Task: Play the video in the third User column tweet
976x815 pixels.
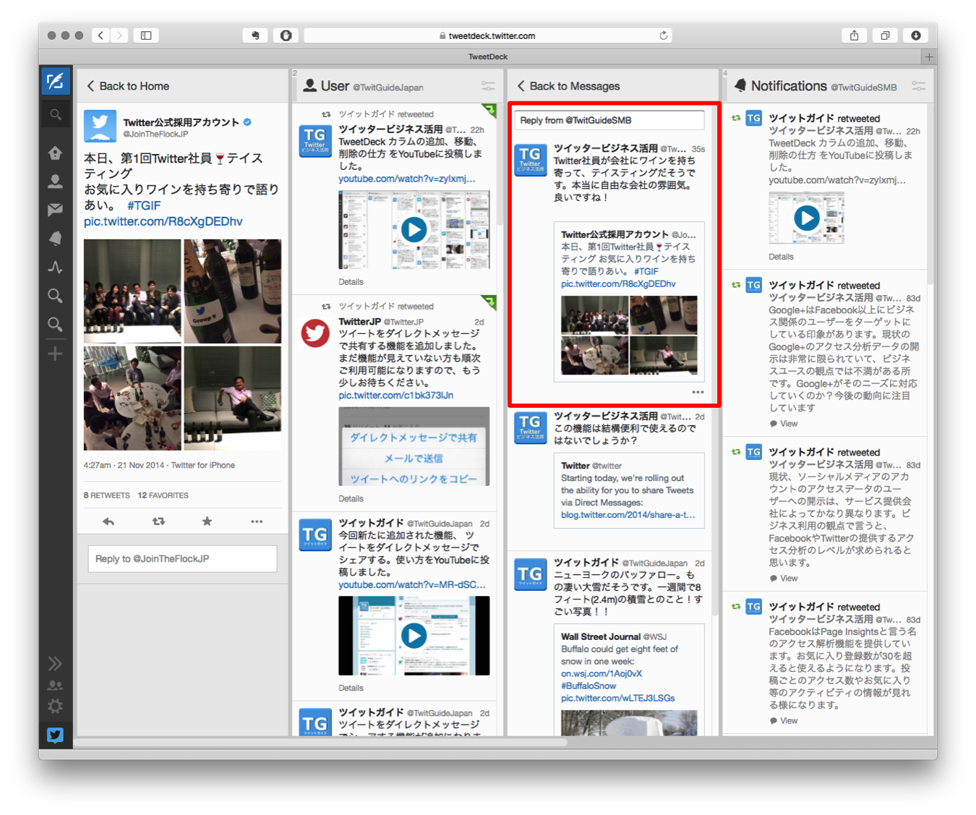Action: pyautogui.click(x=414, y=636)
